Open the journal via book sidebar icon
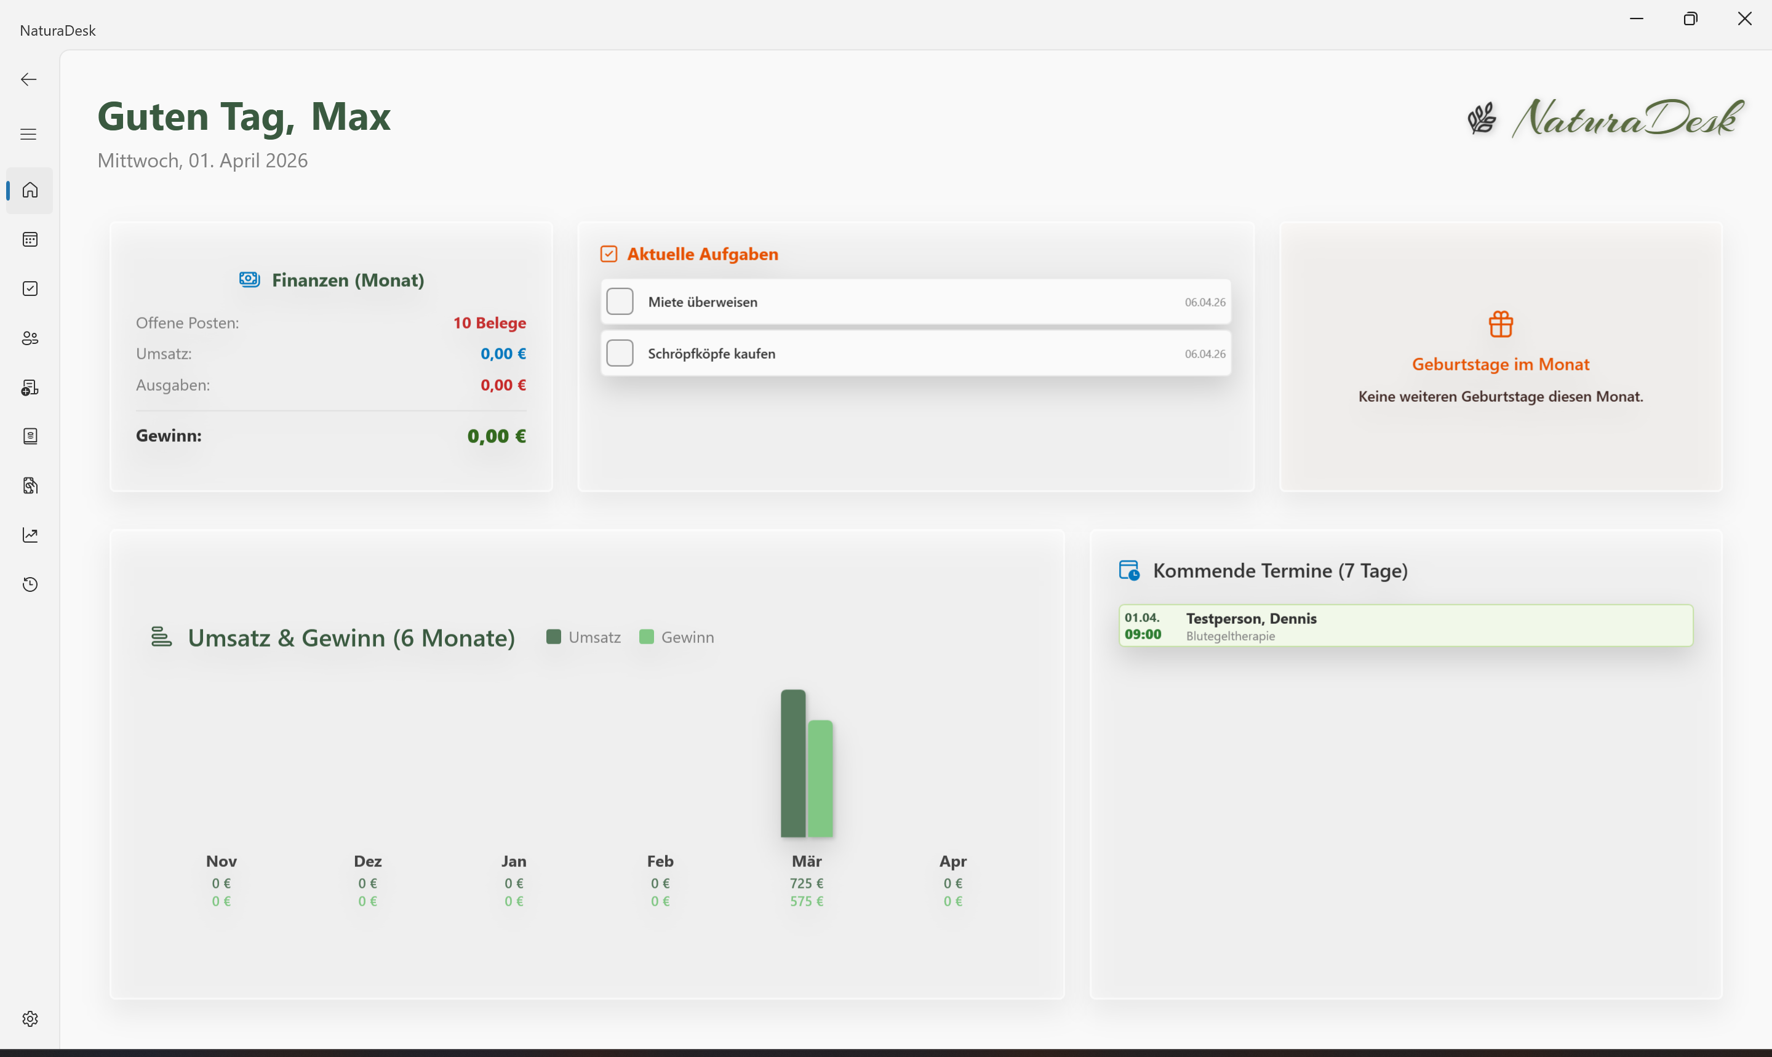 [x=29, y=436]
